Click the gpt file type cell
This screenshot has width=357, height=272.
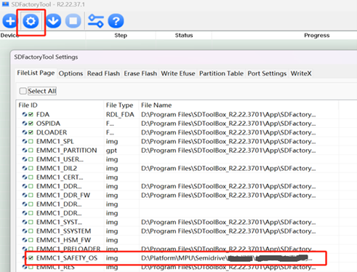[x=111, y=151]
